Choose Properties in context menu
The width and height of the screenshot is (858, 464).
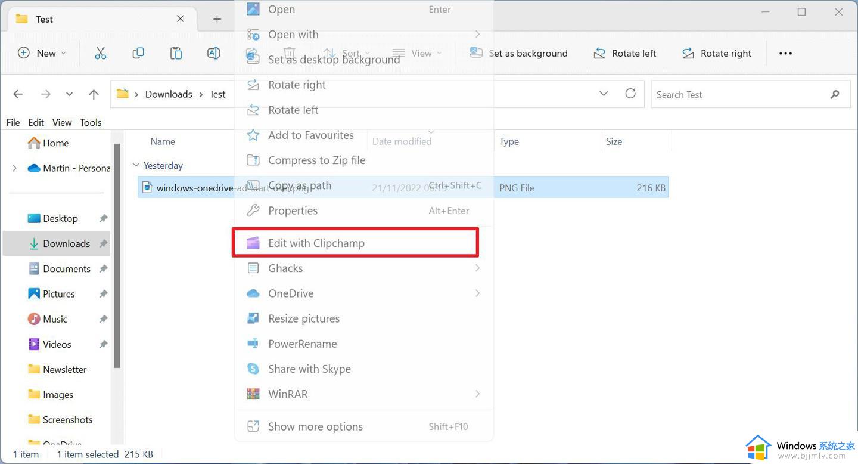[364, 211]
